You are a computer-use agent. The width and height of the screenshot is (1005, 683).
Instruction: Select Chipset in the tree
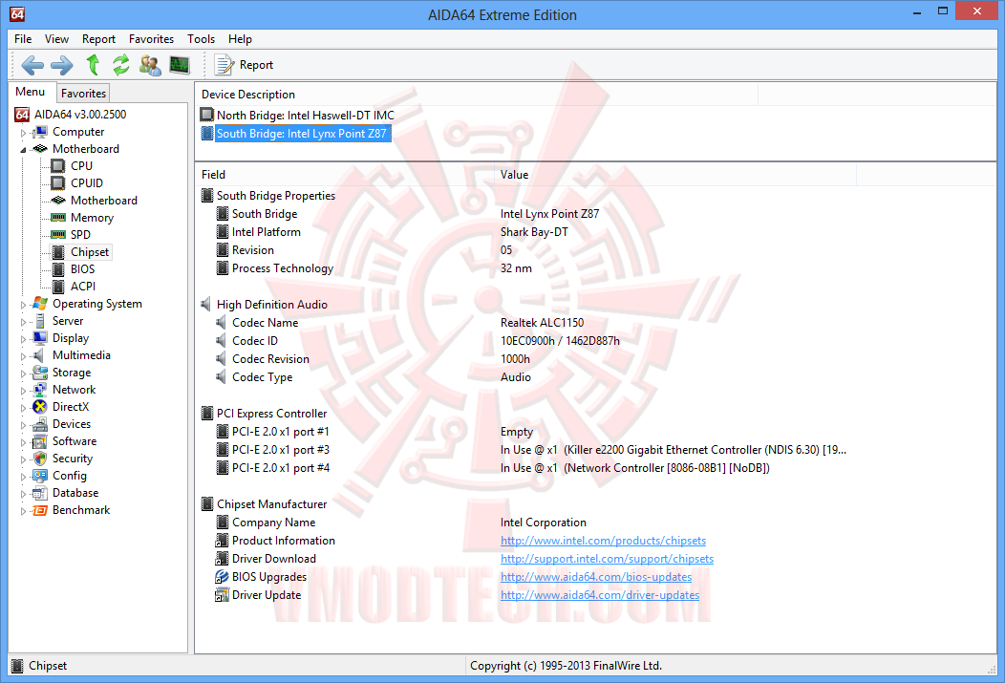pyautogui.click(x=90, y=252)
